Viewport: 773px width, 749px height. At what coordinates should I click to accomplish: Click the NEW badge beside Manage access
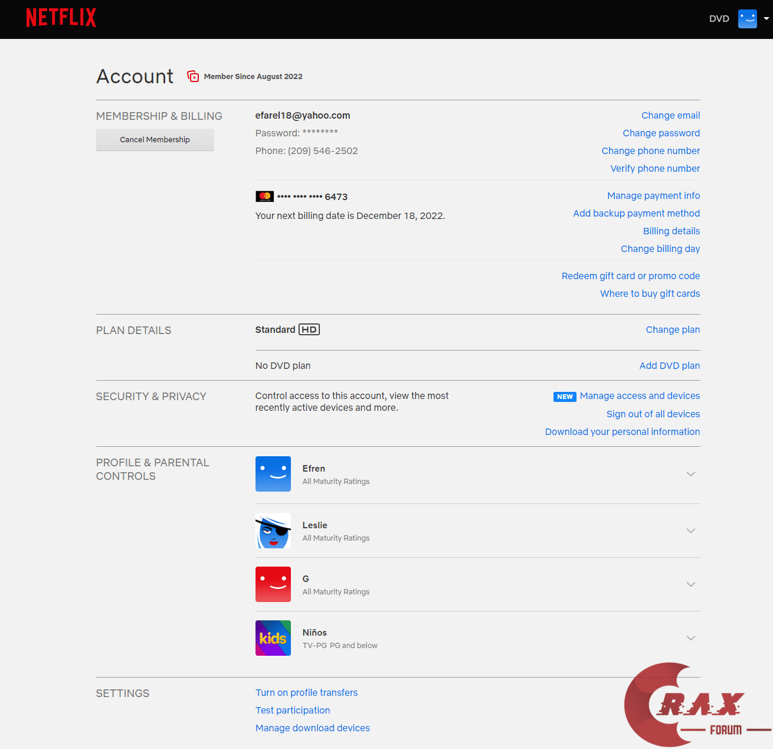click(x=565, y=397)
